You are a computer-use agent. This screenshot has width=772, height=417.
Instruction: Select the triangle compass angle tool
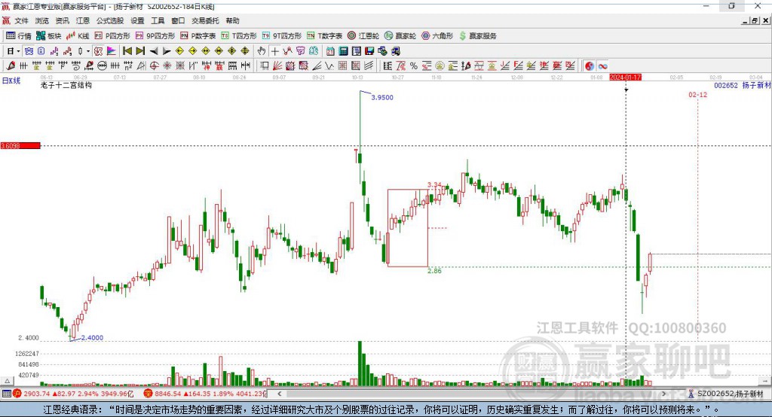(x=141, y=66)
